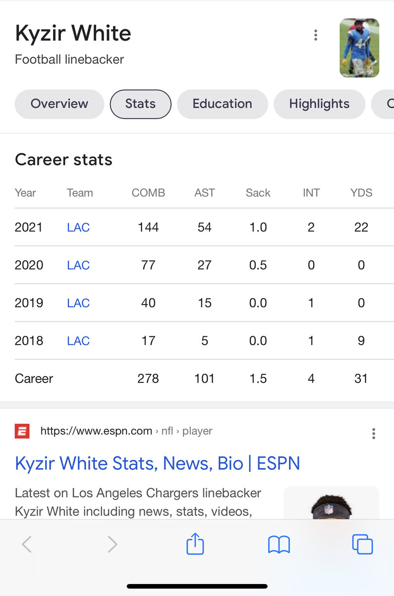394x596 pixels.
Task: Show open tabs with the tabs icon
Action: pyautogui.click(x=362, y=544)
